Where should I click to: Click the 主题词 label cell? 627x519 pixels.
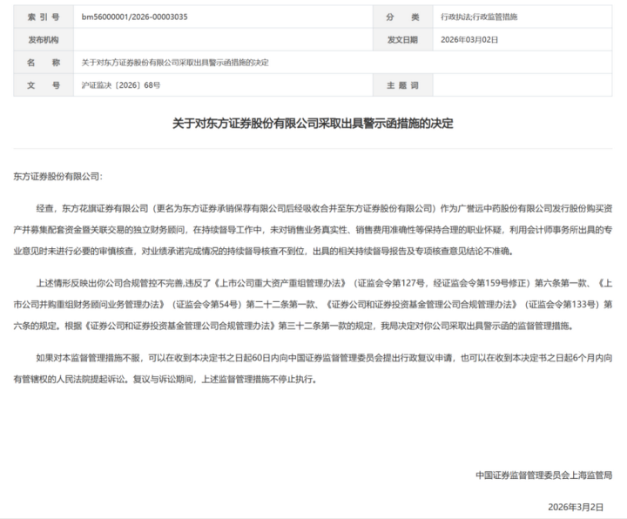(x=402, y=85)
